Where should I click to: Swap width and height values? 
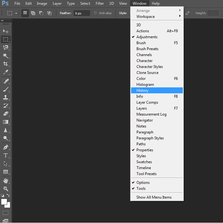(188, 13)
